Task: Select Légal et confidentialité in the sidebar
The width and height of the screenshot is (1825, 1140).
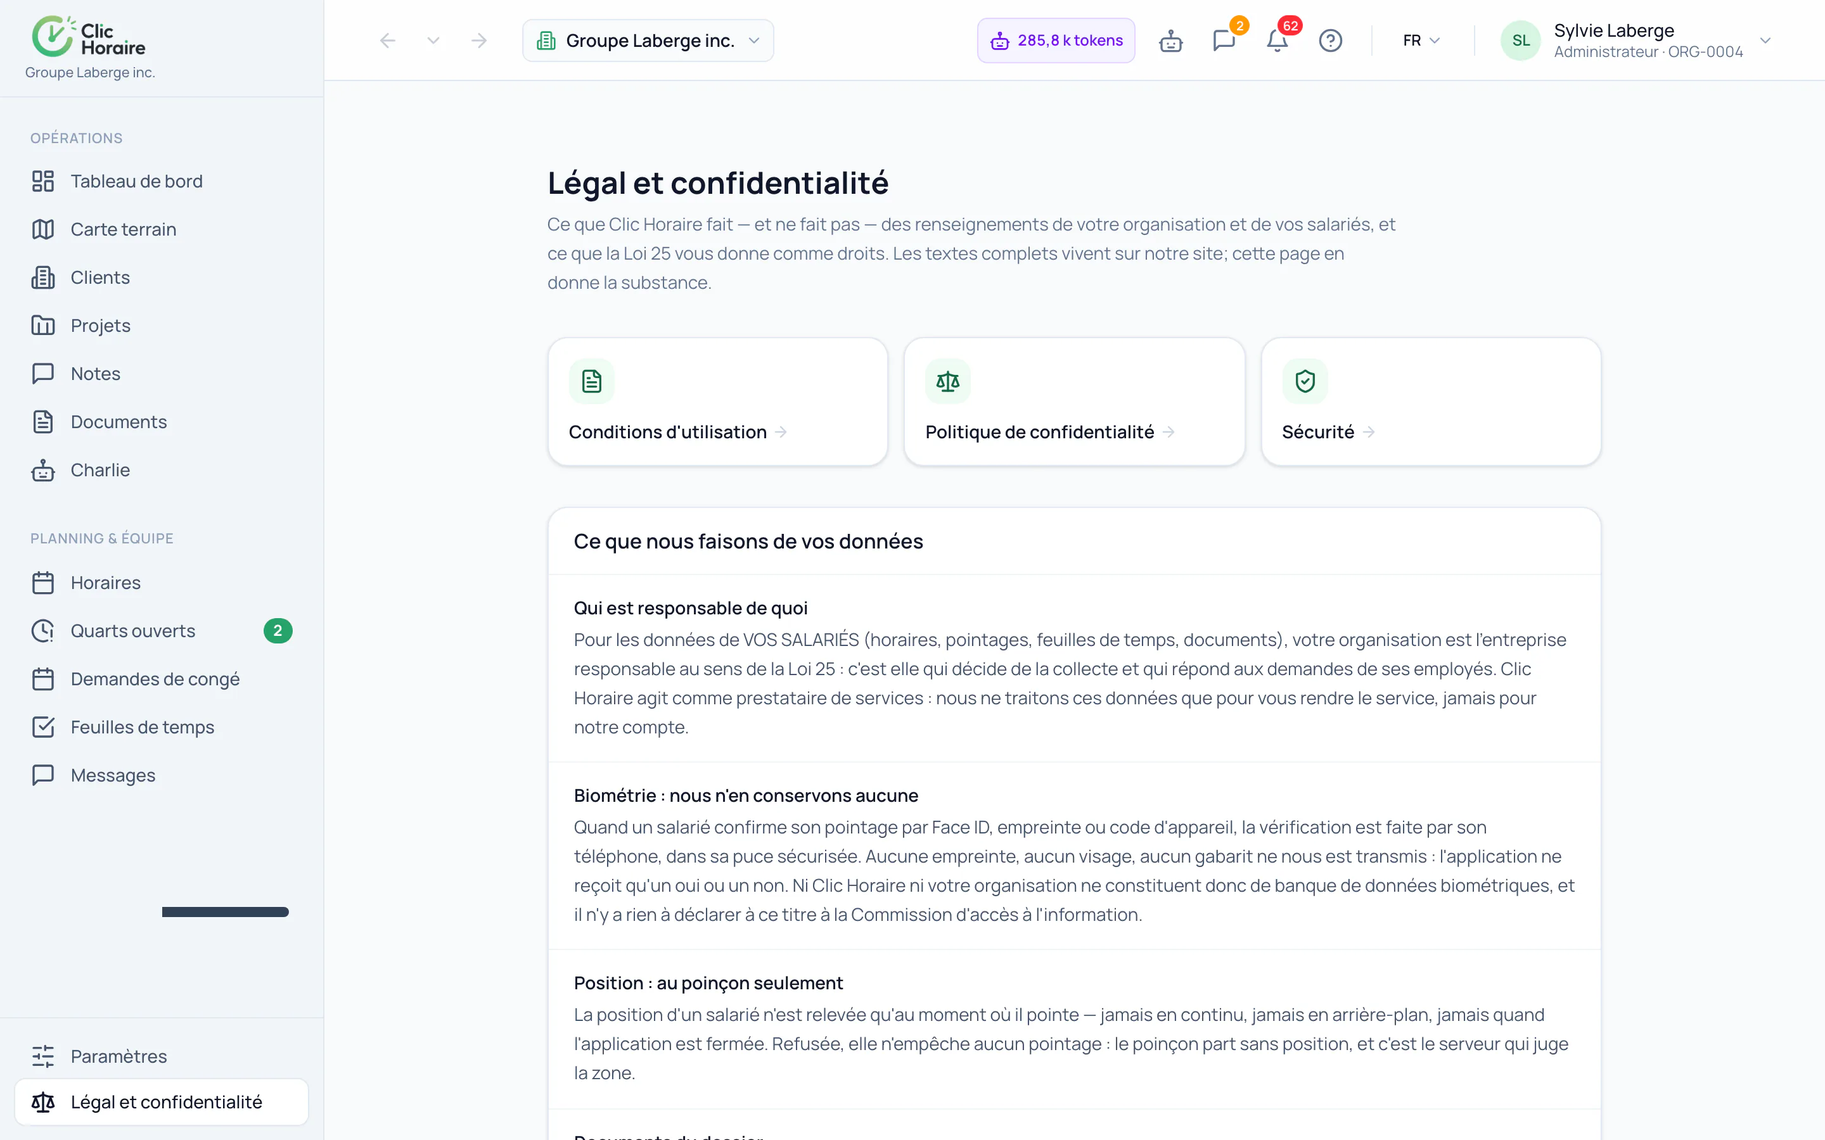Action: tap(162, 1102)
